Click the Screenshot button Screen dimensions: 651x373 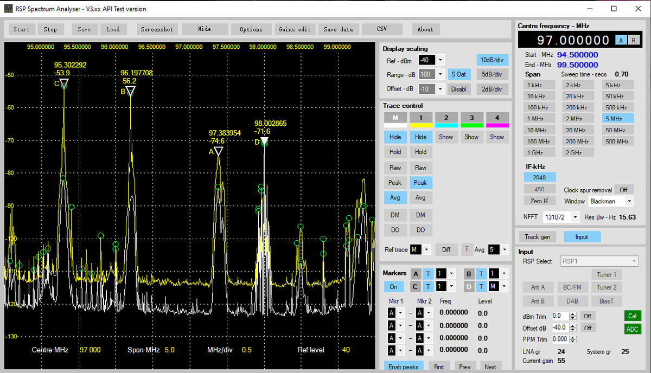[157, 29]
